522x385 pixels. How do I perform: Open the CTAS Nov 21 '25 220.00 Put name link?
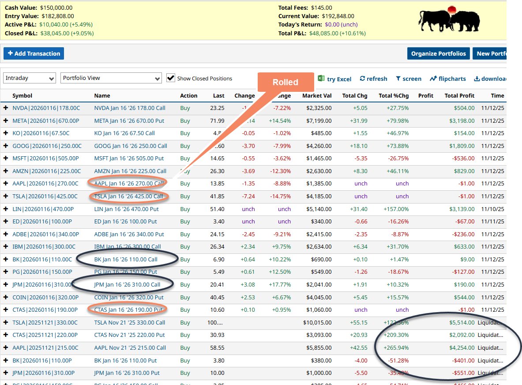tap(129, 335)
